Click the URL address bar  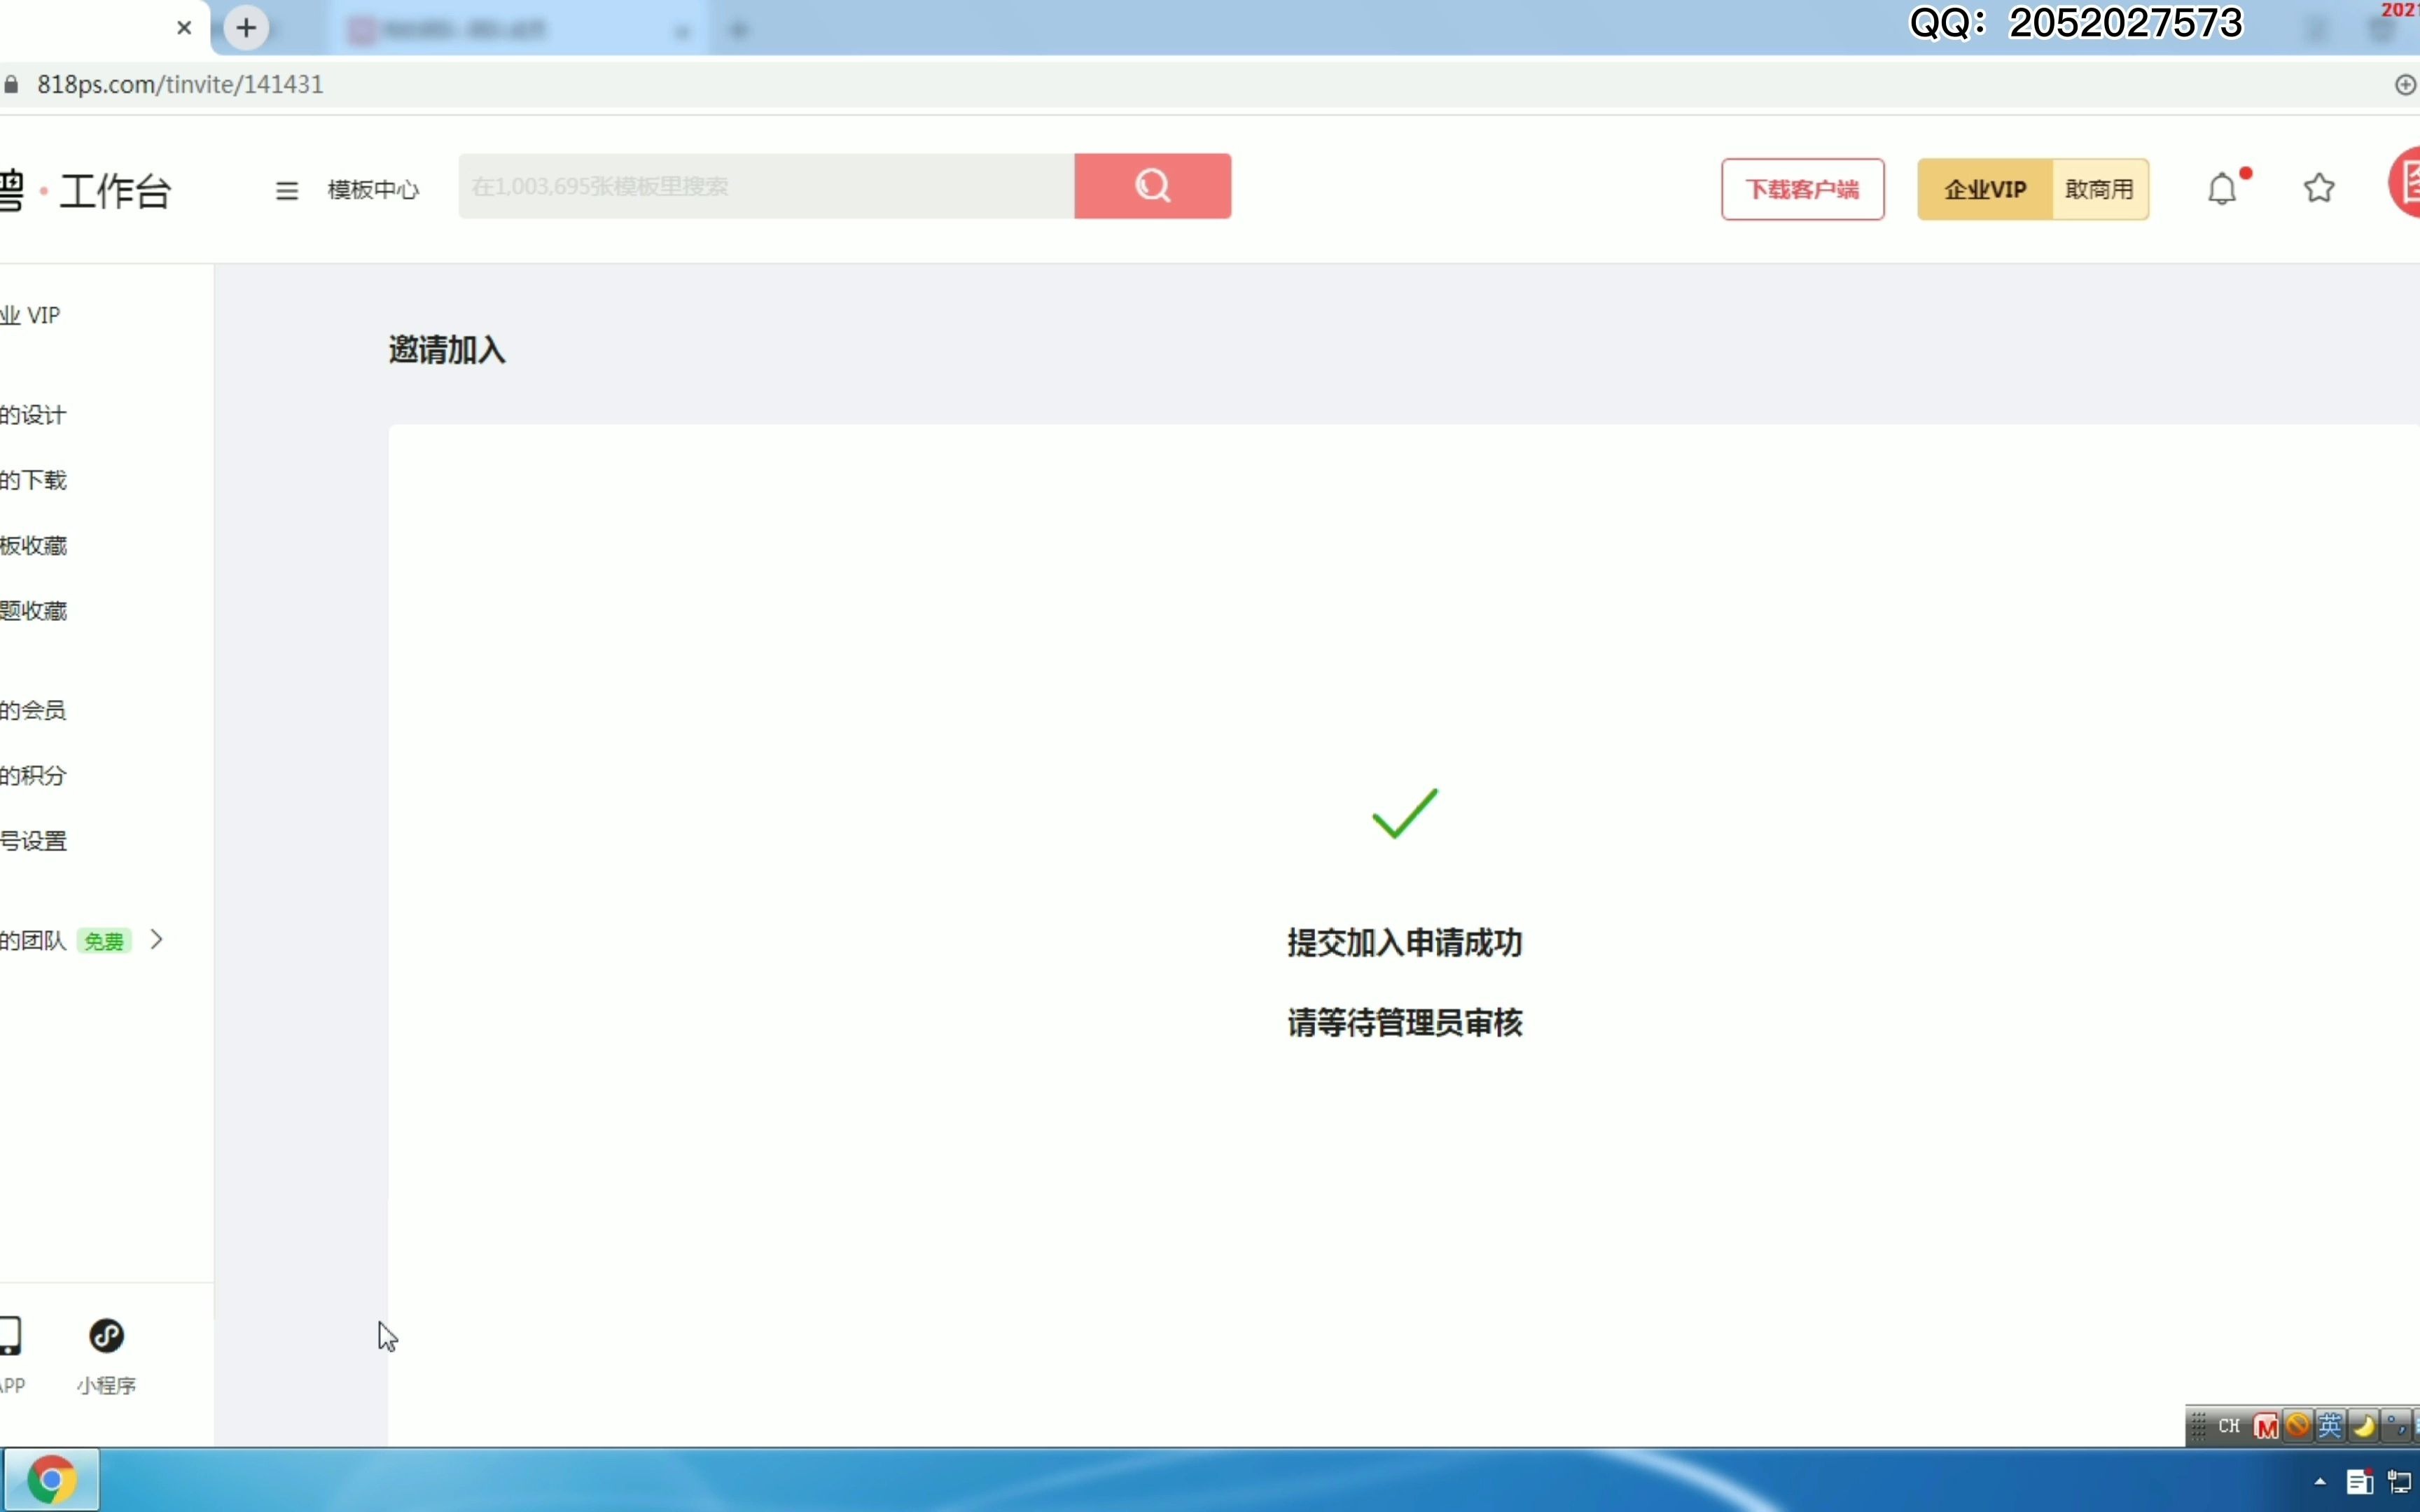coord(1200,85)
